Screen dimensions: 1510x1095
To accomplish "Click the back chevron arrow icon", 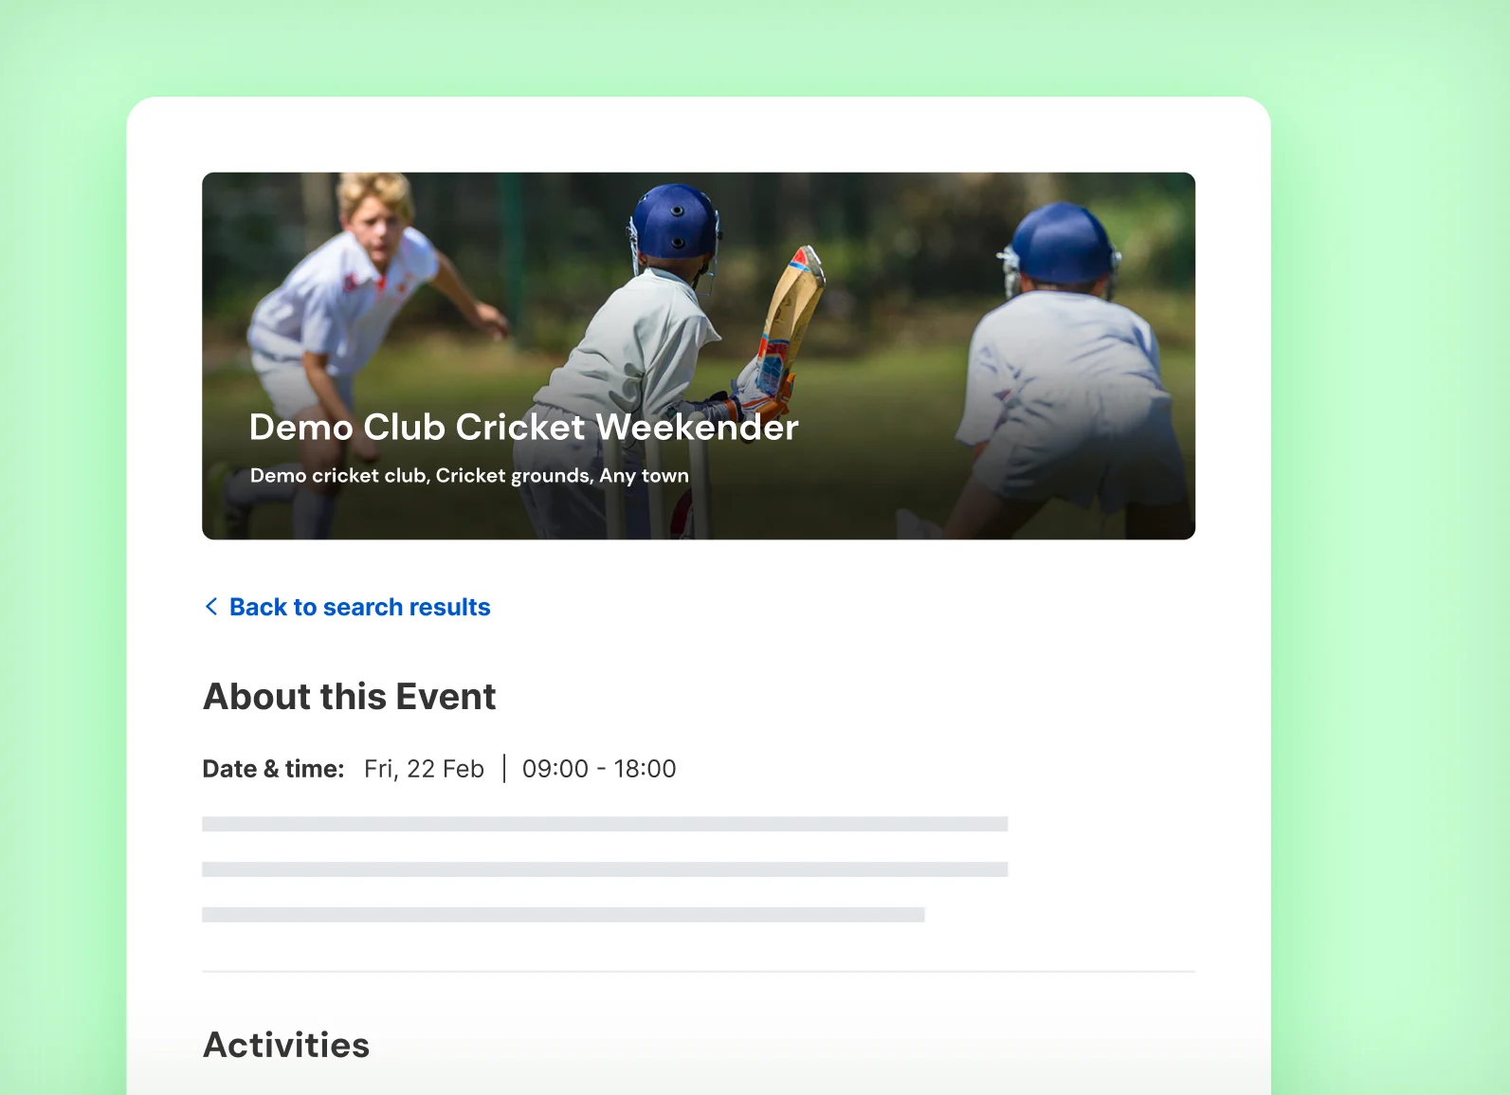I will 211,607.
